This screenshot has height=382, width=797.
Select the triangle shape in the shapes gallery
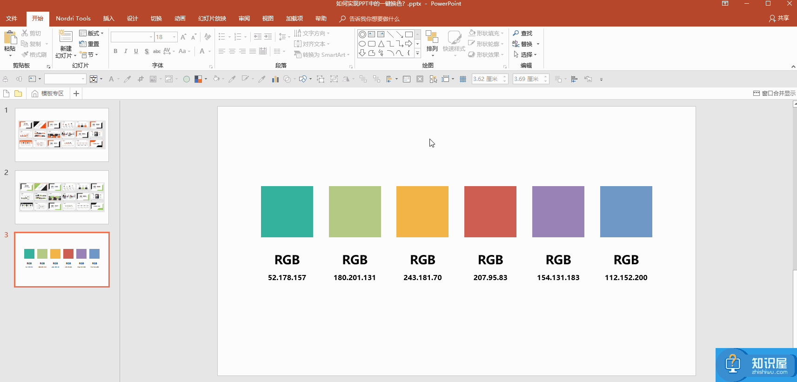pyautogui.click(x=381, y=44)
